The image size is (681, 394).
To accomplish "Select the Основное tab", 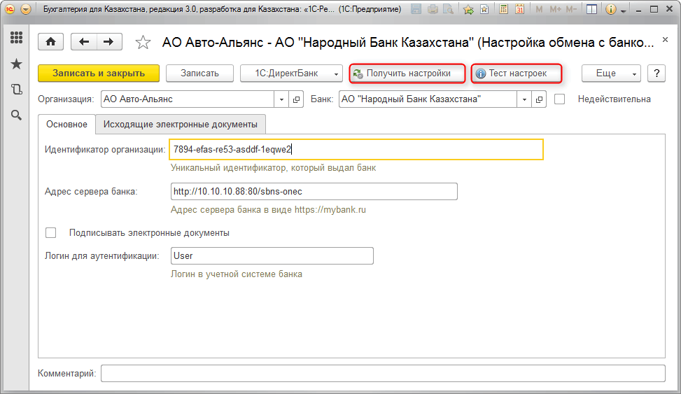I will coord(66,125).
